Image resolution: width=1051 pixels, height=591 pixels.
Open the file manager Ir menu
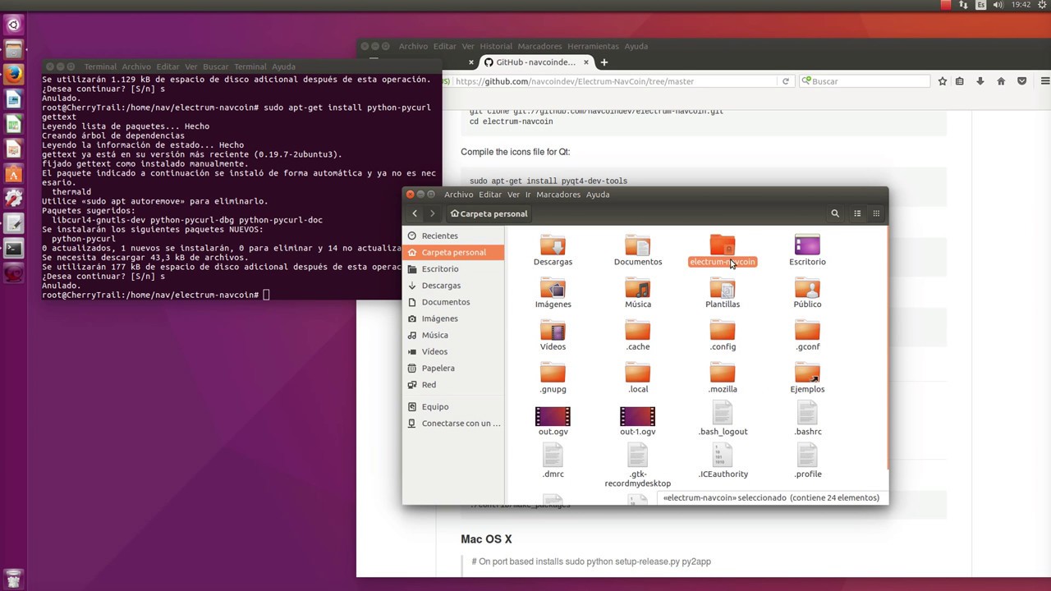(x=528, y=195)
